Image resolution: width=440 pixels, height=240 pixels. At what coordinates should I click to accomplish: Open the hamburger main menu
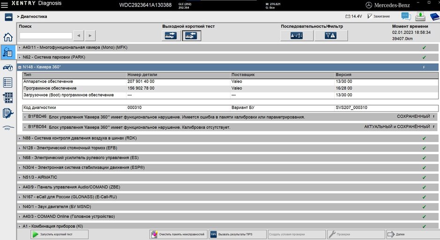[x=5, y=5]
